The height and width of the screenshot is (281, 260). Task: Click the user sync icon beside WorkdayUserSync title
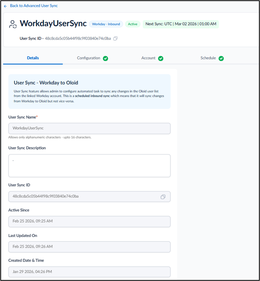[x=13, y=24]
